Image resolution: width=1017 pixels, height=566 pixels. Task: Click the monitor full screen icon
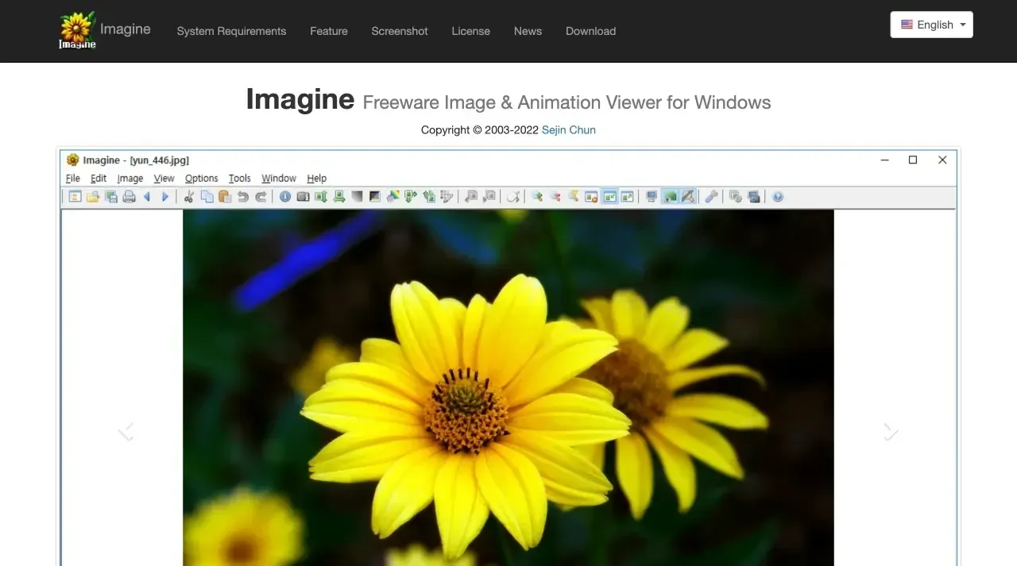point(652,197)
